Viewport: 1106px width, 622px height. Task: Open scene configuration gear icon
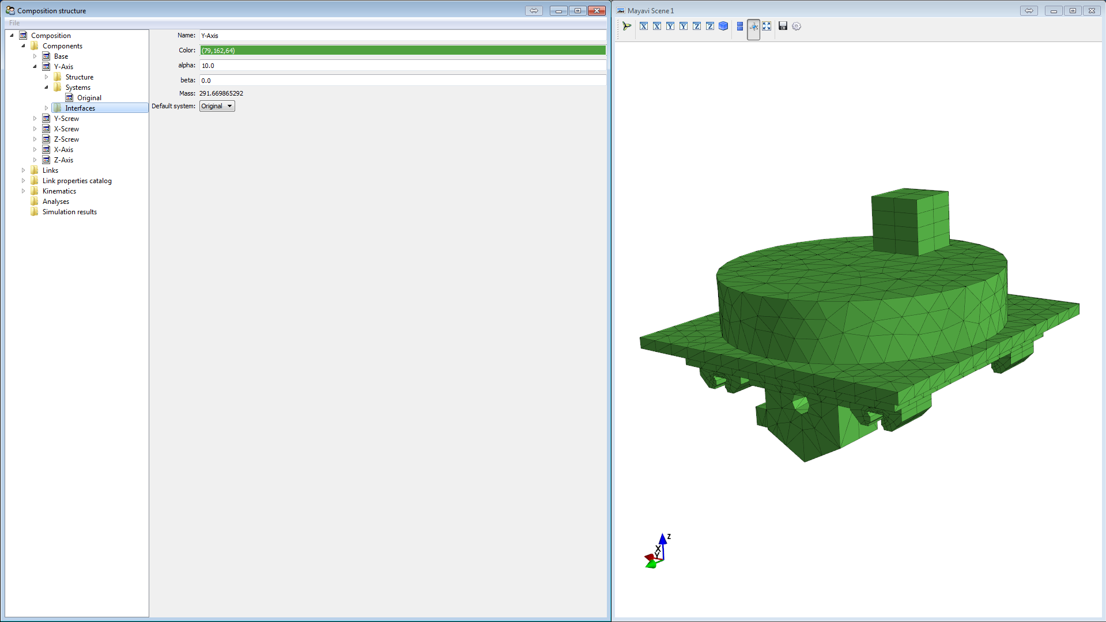tap(797, 26)
